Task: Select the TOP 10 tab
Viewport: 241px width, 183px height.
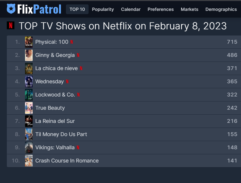Action: 77,9
